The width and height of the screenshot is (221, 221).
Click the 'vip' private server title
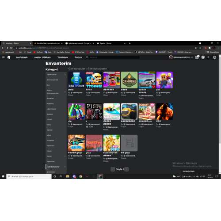coord(70,121)
